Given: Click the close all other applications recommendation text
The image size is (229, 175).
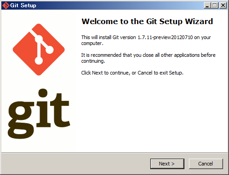Looking at the screenshot, I should (x=148, y=58).
